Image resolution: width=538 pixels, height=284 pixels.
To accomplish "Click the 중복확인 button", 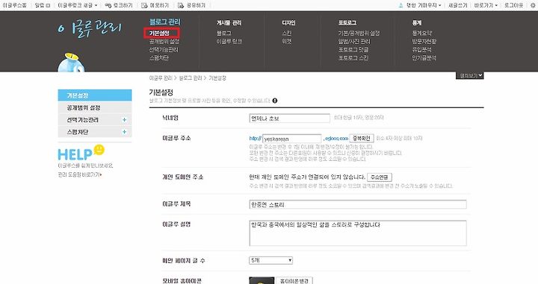I will [362, 138].
